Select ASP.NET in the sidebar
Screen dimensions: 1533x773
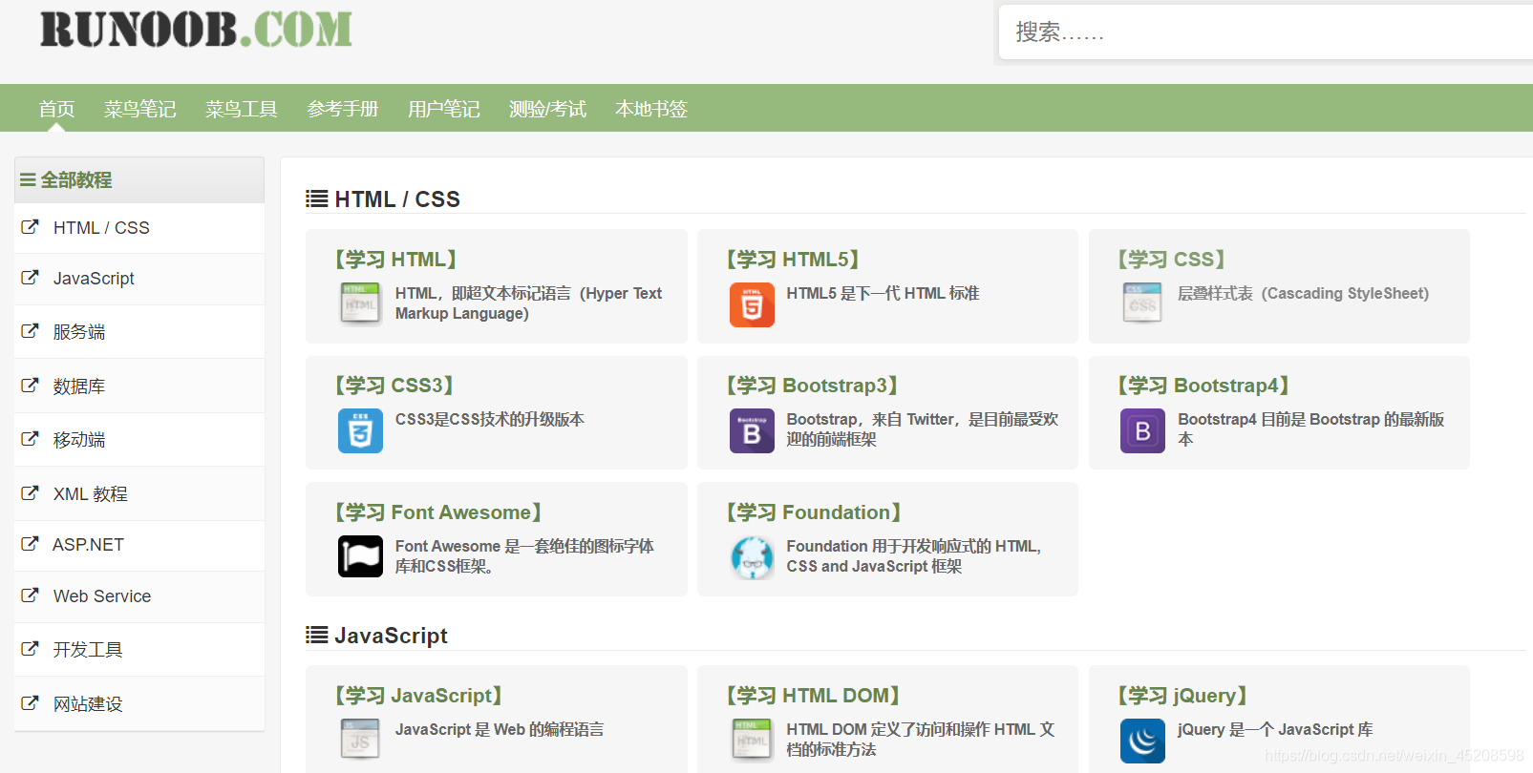[139, 545]
